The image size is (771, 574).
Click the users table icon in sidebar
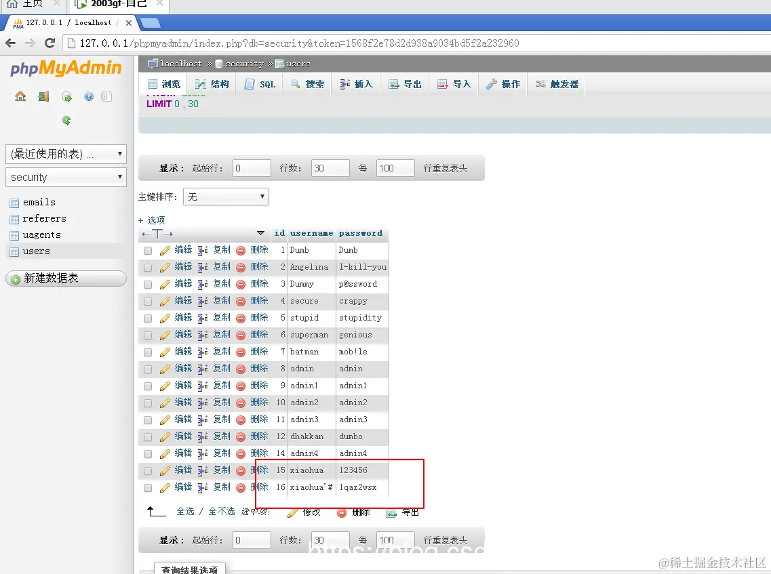(14, 252)
